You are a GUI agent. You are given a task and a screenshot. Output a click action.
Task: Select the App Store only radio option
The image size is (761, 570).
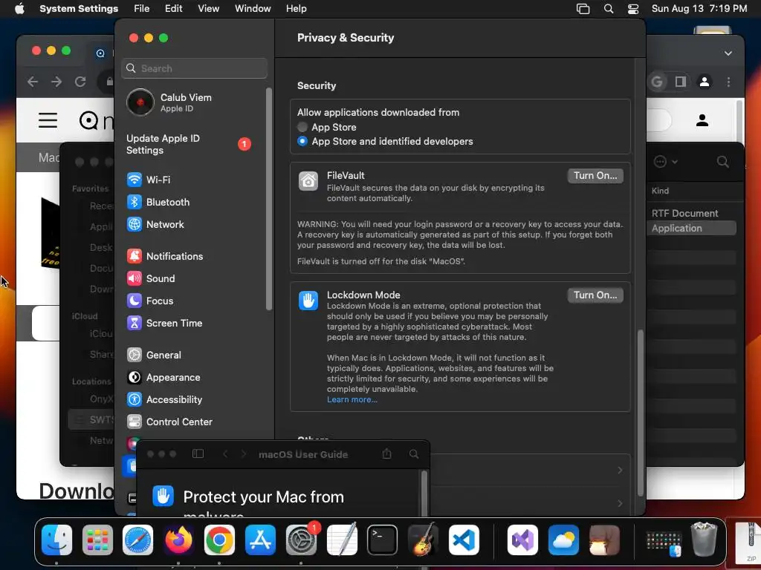(302, 127)
